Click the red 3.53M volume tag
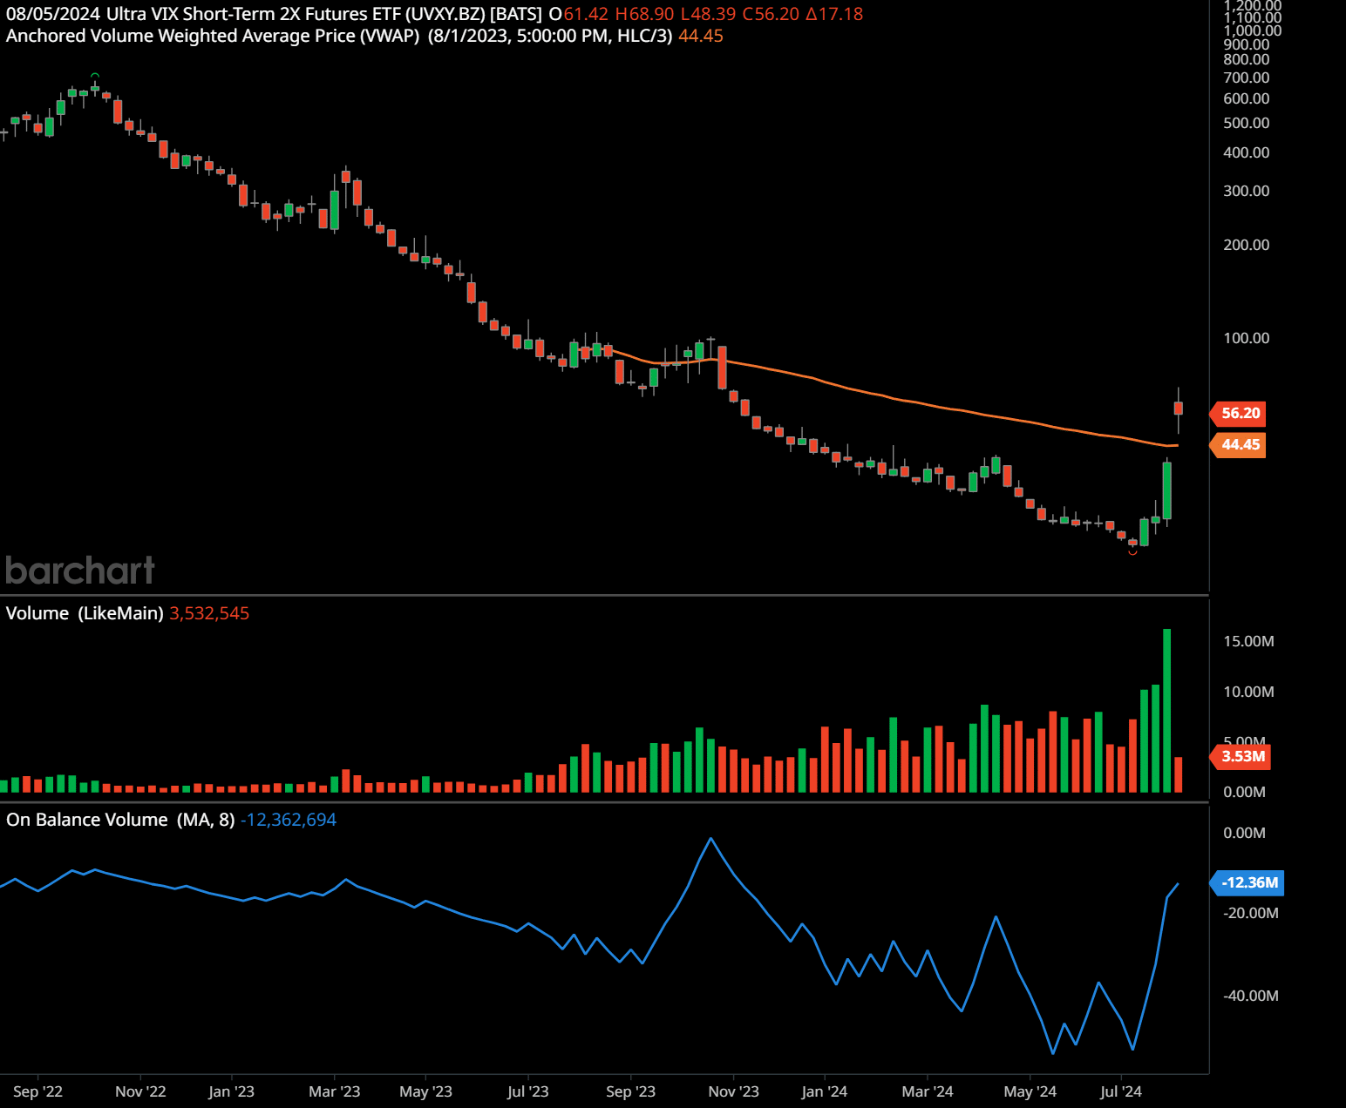The height and width of the screenshot is (1108, 1346). pos(1241,756)
